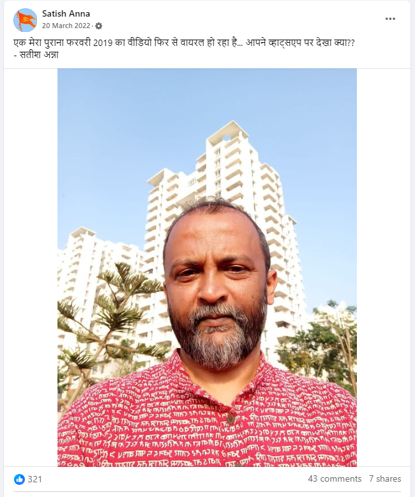Screen dimensions: 415x497
Task: Click the blue like reaction icon
Action: pos(19,479)
